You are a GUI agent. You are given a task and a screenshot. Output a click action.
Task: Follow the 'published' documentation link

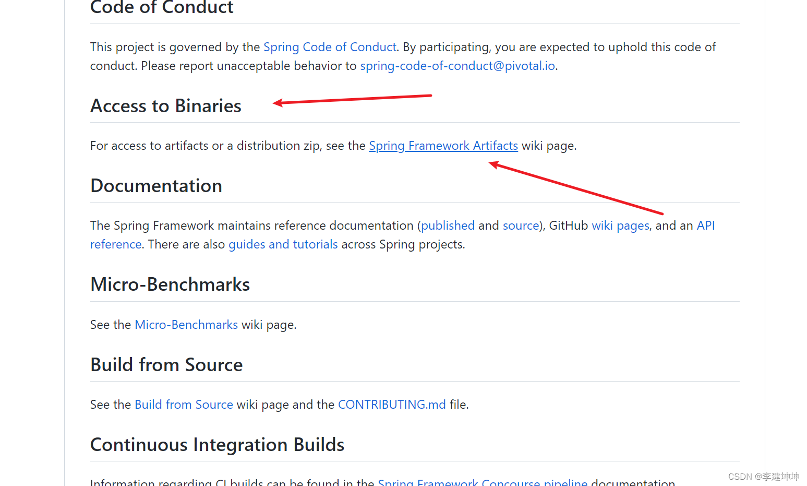point(448,226)
